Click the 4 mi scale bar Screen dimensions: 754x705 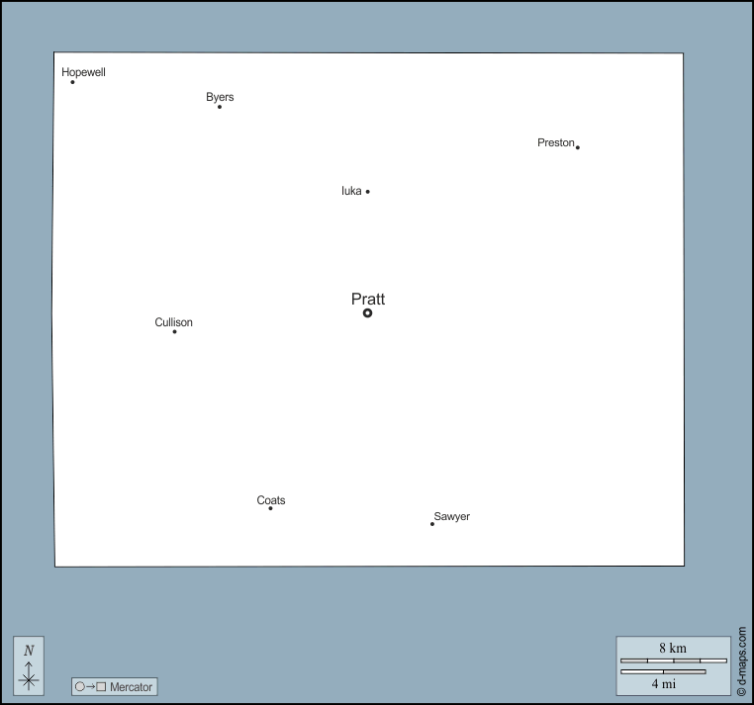coord(663,672)
